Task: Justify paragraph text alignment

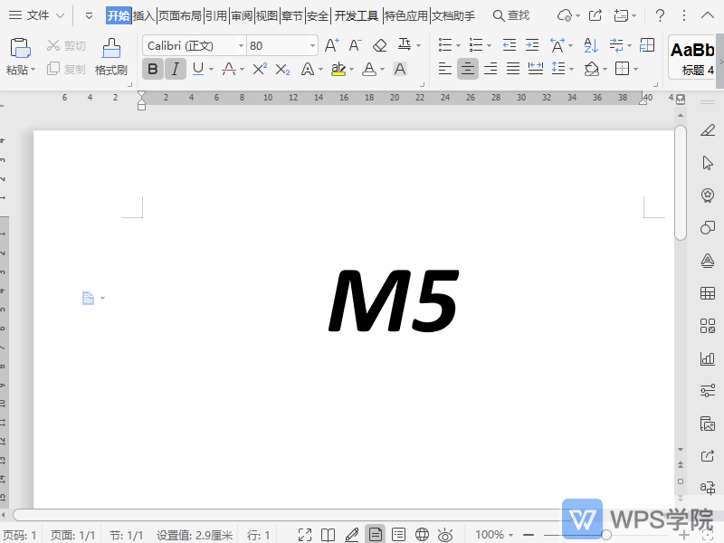Action: (x=513, y=69)
